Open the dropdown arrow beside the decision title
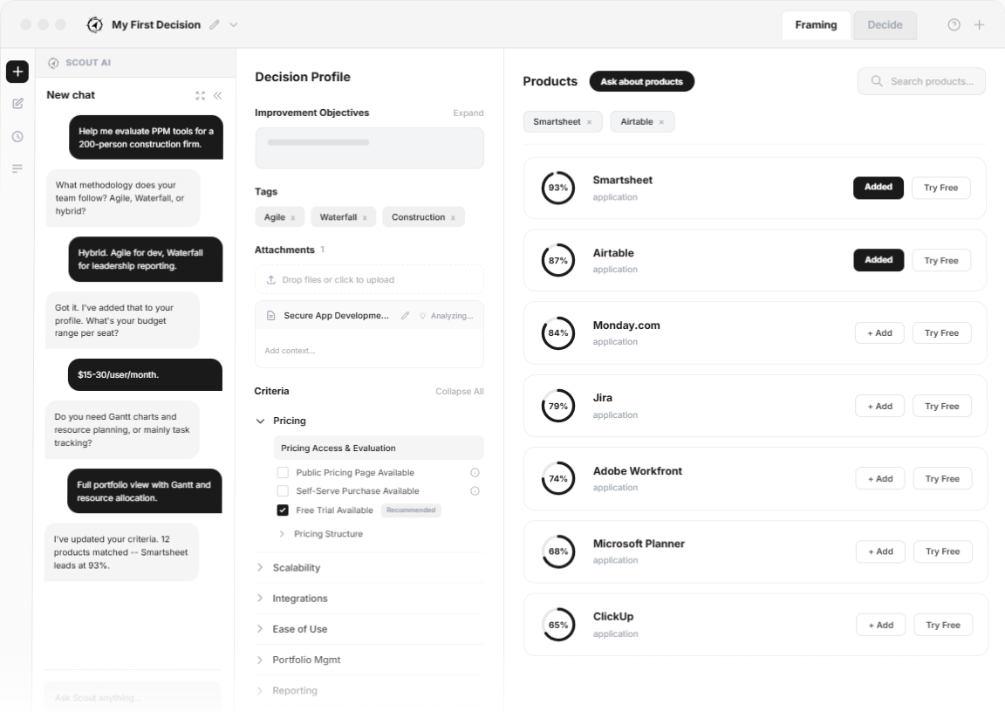The height and width of the screenshot is (712, 1005). (234, 24)
